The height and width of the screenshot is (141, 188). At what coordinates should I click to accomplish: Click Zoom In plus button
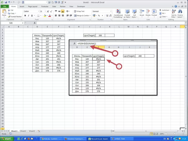[183, 134]
